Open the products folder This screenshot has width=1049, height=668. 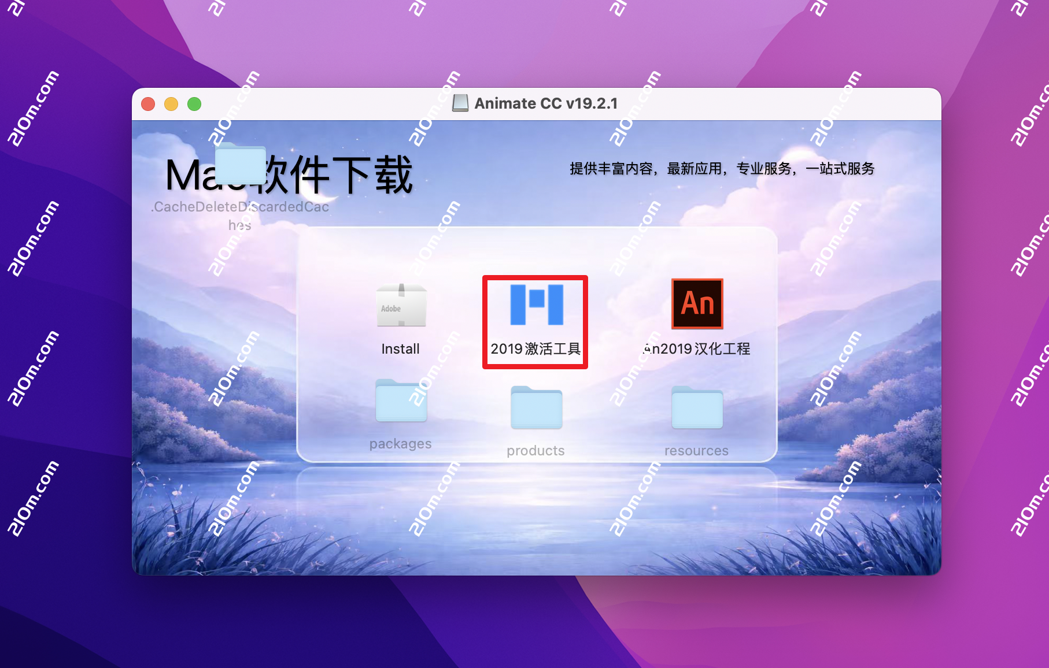pos(535,409)
